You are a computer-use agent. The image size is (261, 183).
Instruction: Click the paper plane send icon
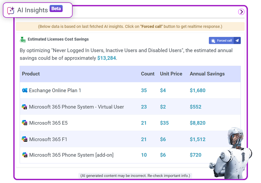click(x=237, y=41)
